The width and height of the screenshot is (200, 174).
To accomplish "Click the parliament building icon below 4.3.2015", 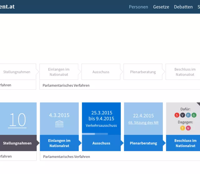I will [x=59, y=124].
